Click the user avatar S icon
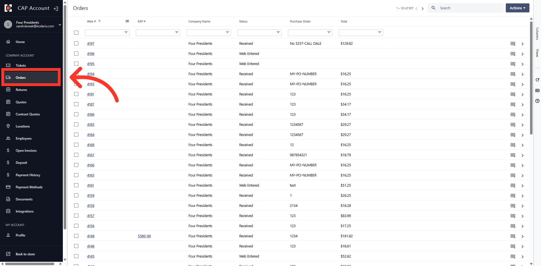Viewport: 541px width, 266px height. click(x=8, y=24)
